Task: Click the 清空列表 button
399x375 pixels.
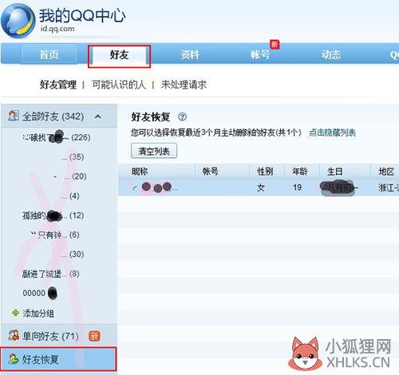Action: [x=154, y=151]
